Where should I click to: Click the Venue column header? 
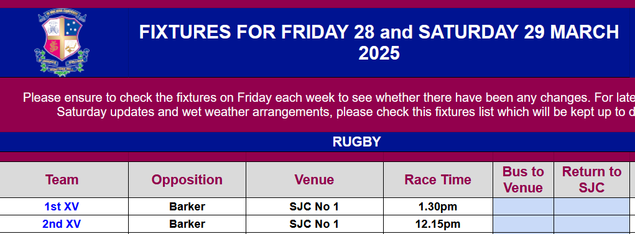click(x=314, y=179)
